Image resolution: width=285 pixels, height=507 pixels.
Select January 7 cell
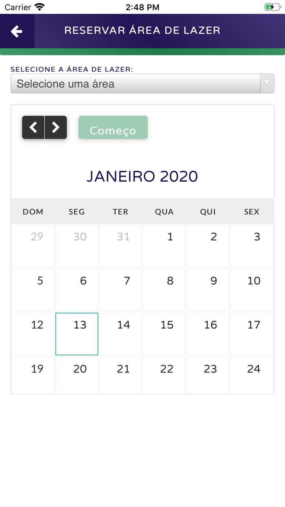click(x=121, y=290)
